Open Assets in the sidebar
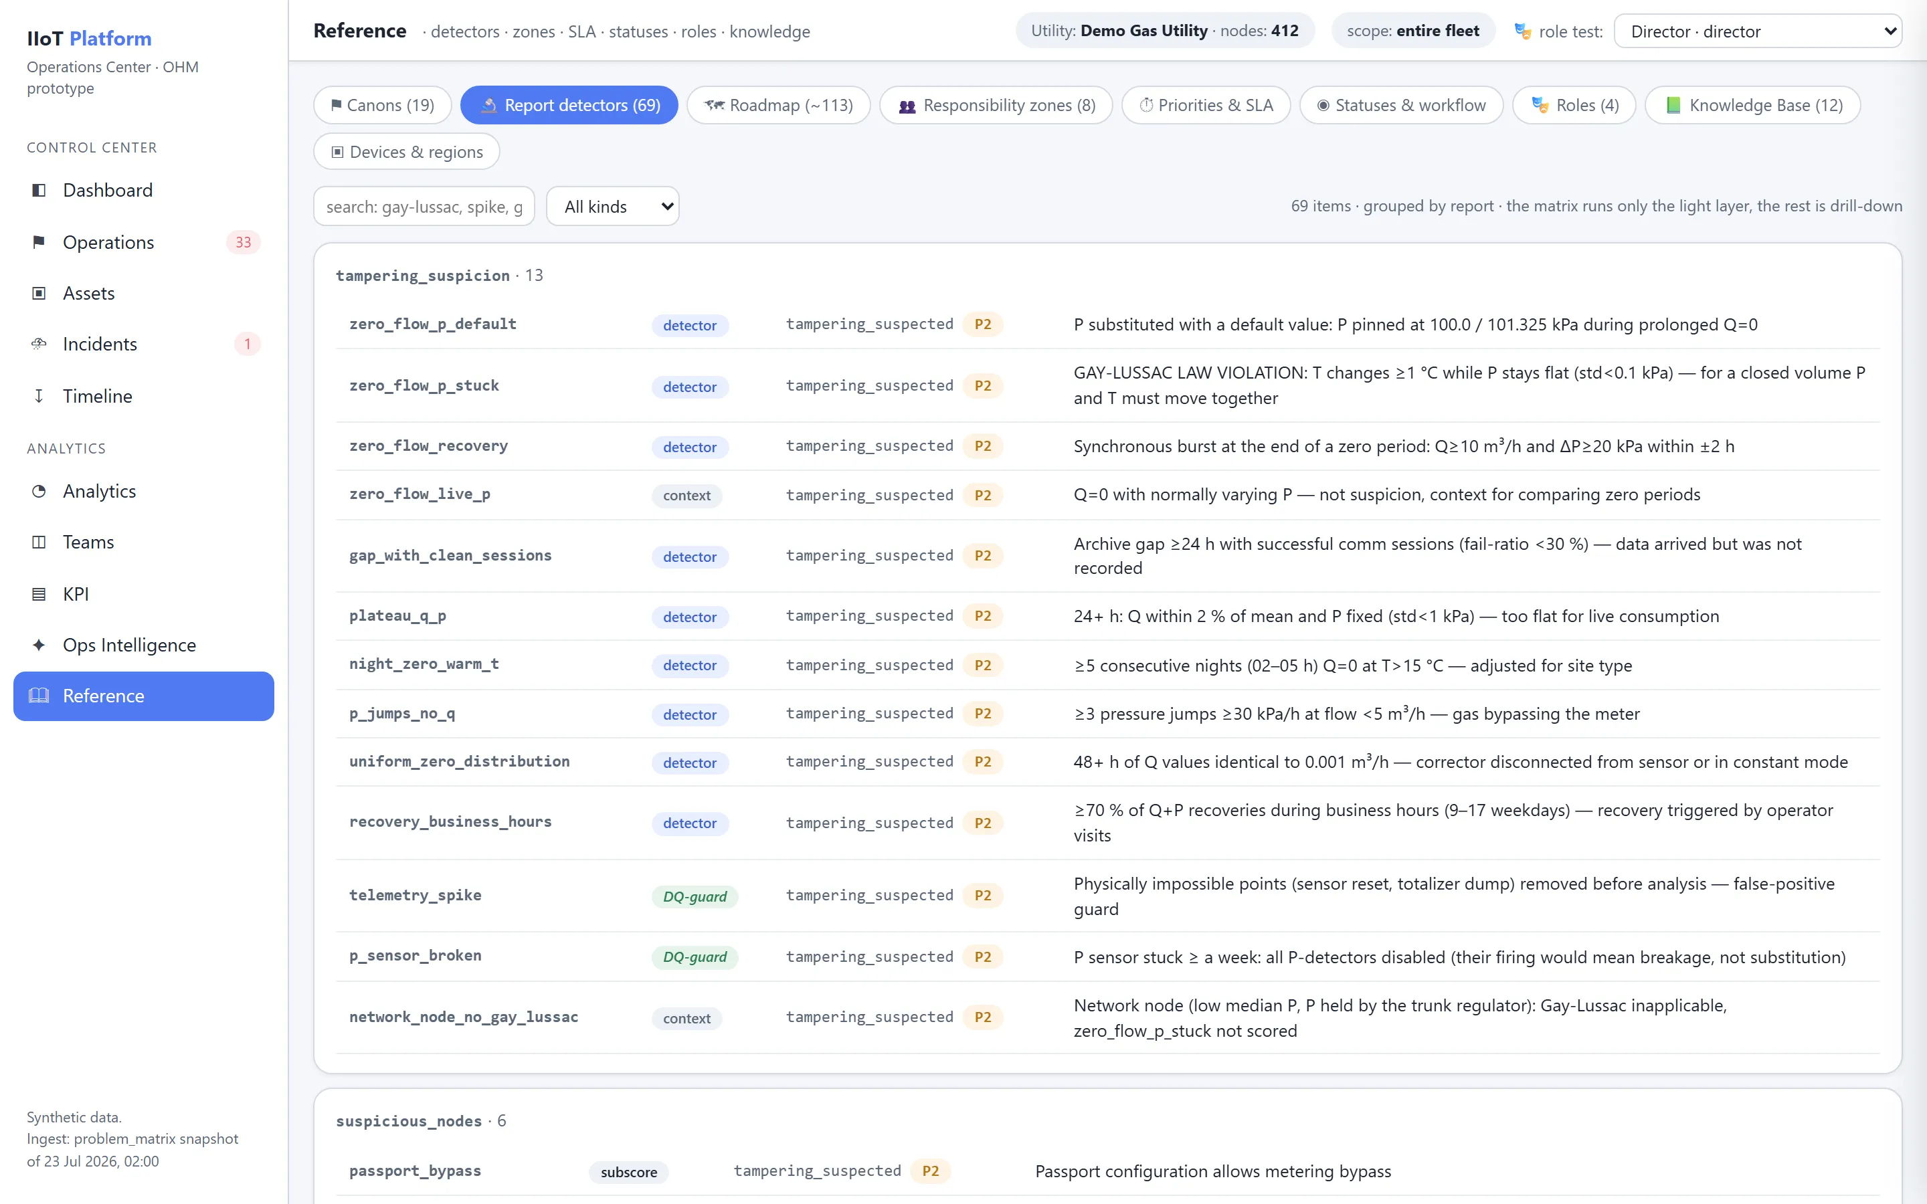Viewport: 1927px width, 1204px height. (x=143, y=293)
